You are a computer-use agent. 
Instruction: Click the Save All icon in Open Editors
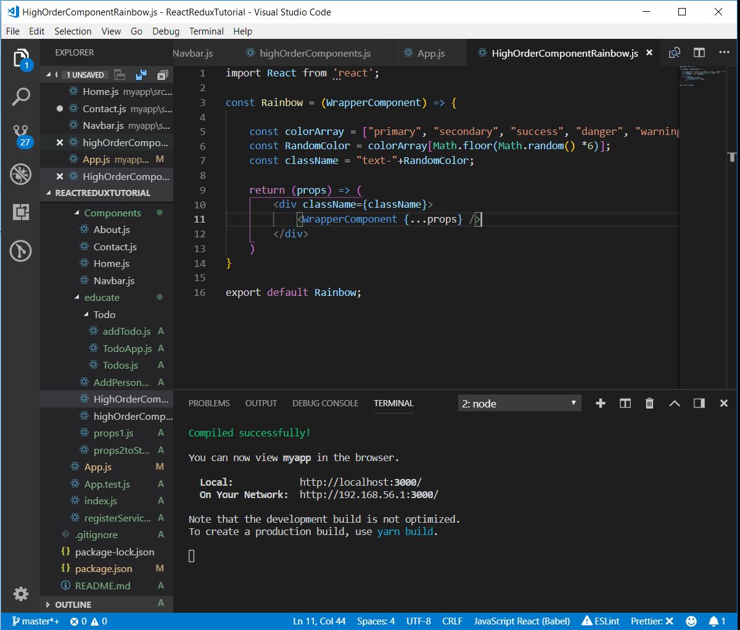tap(141, 75)
